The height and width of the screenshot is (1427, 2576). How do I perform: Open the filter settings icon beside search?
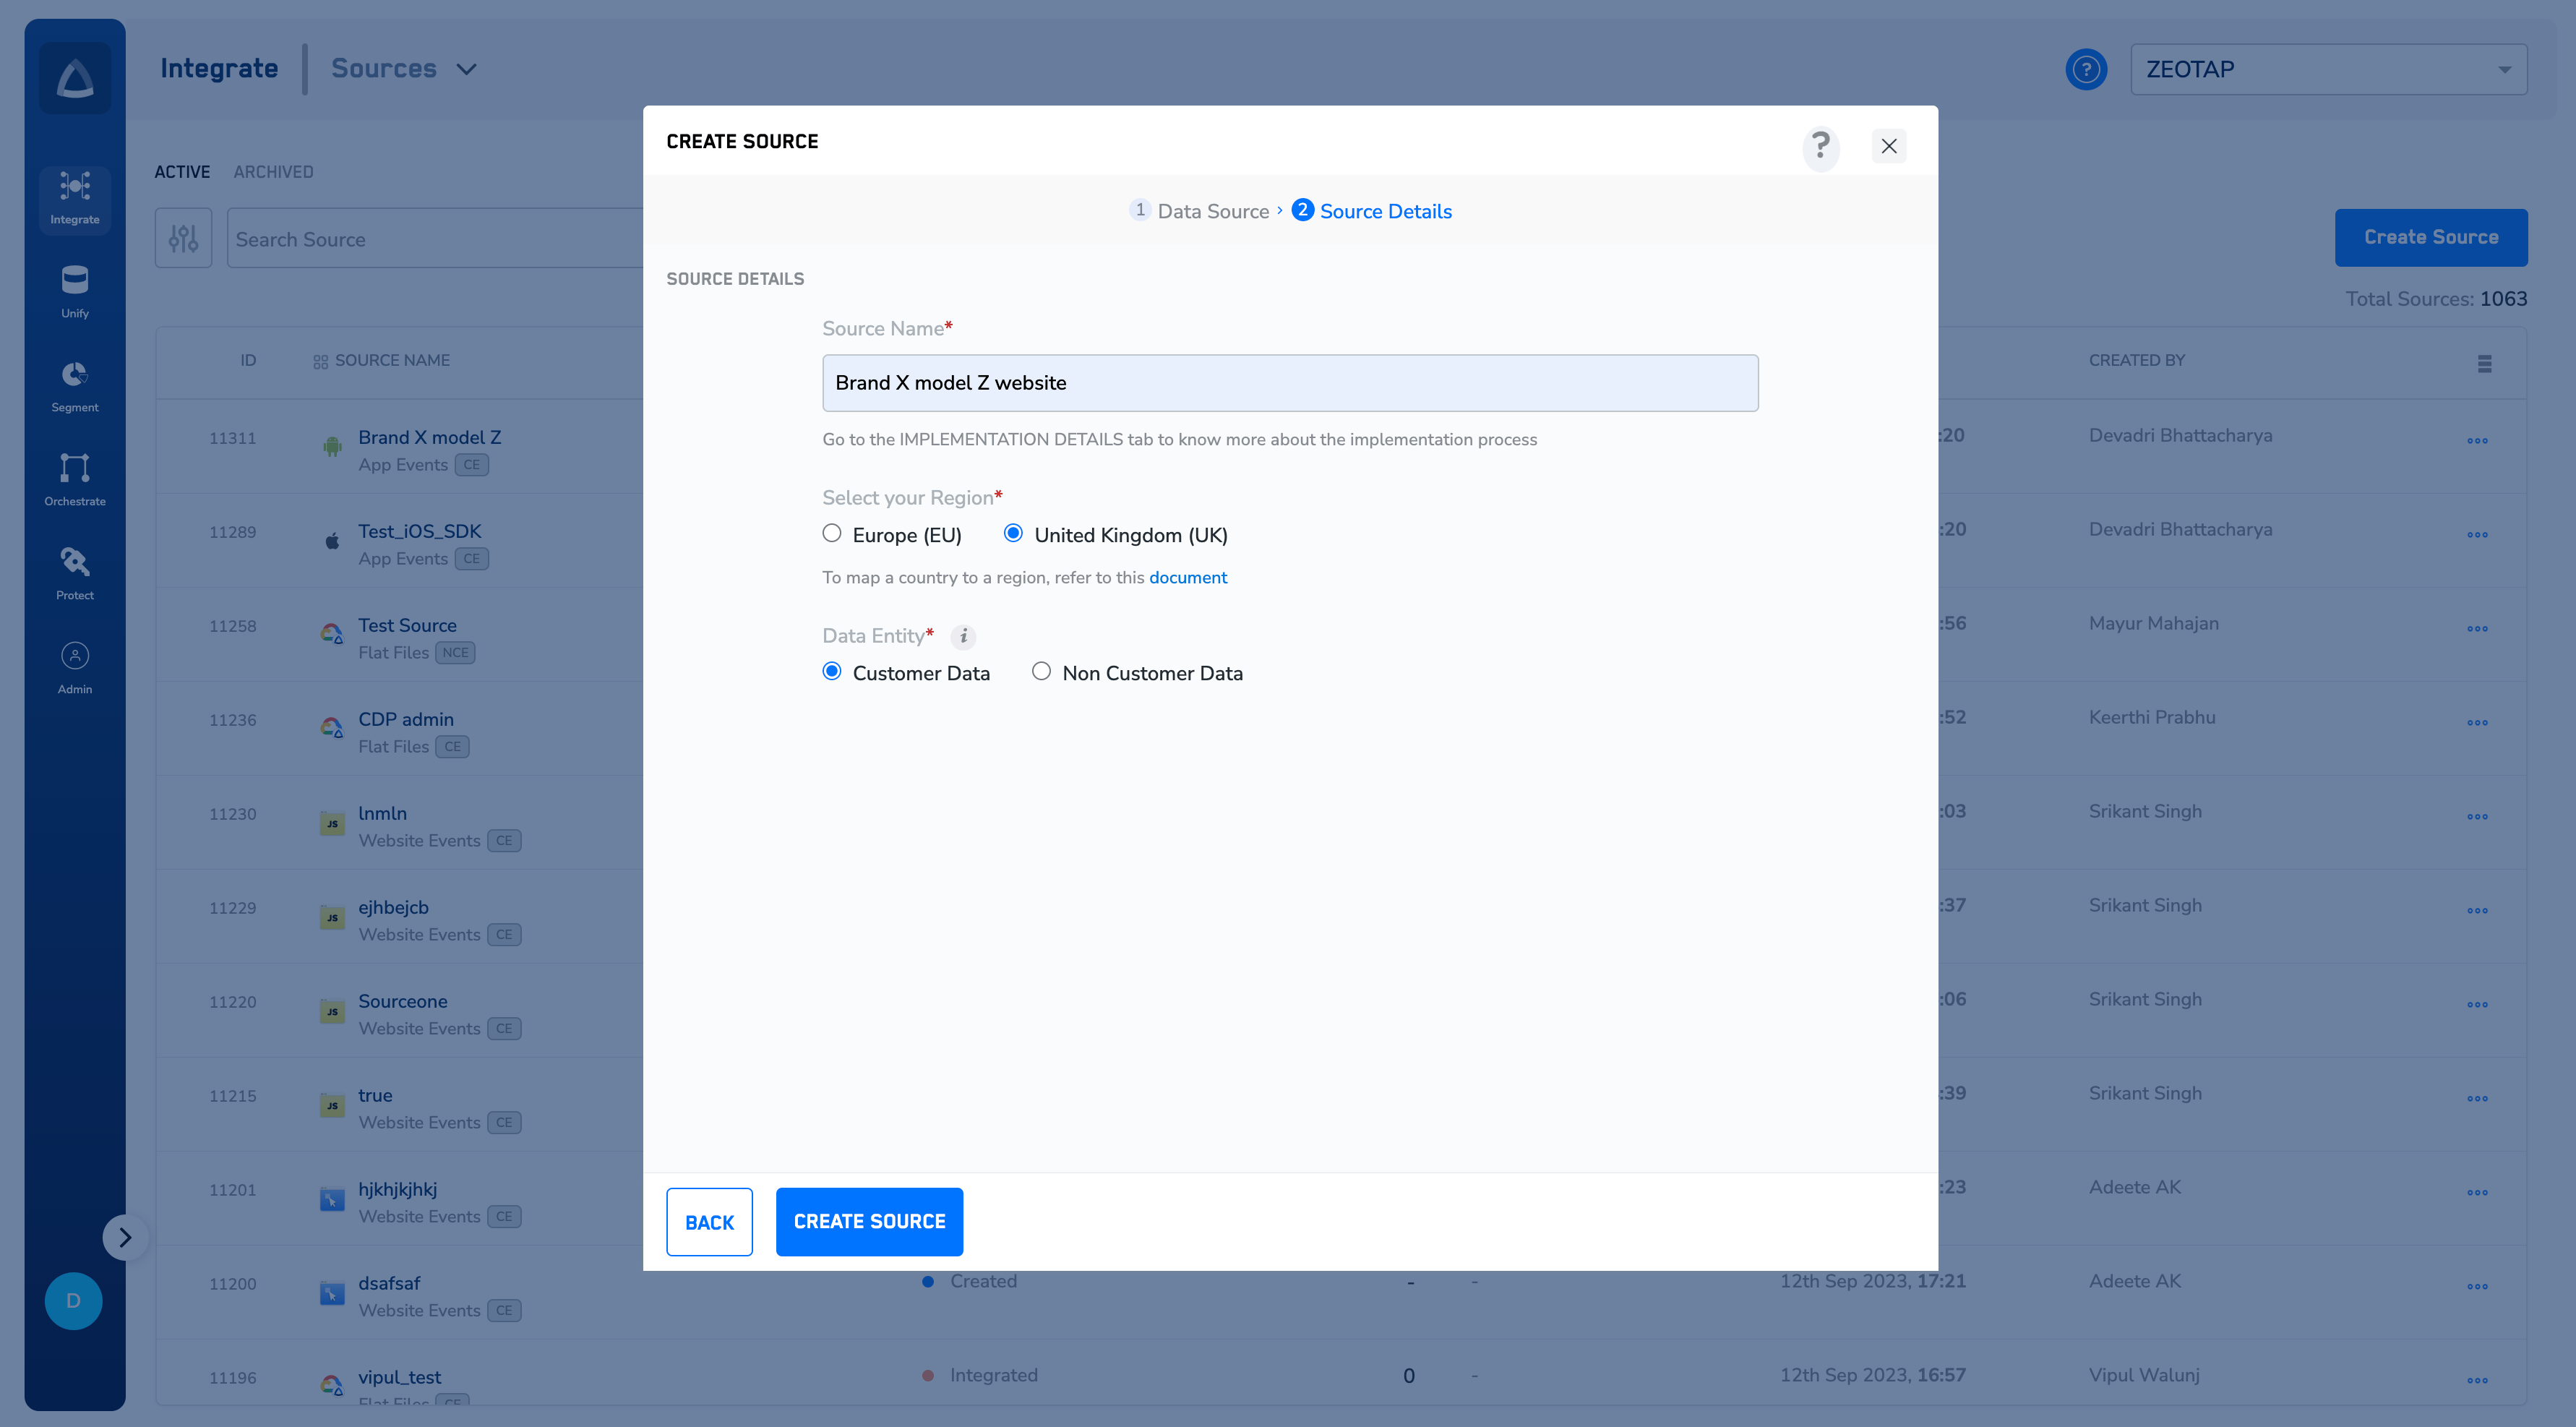[x=183, y=238]
